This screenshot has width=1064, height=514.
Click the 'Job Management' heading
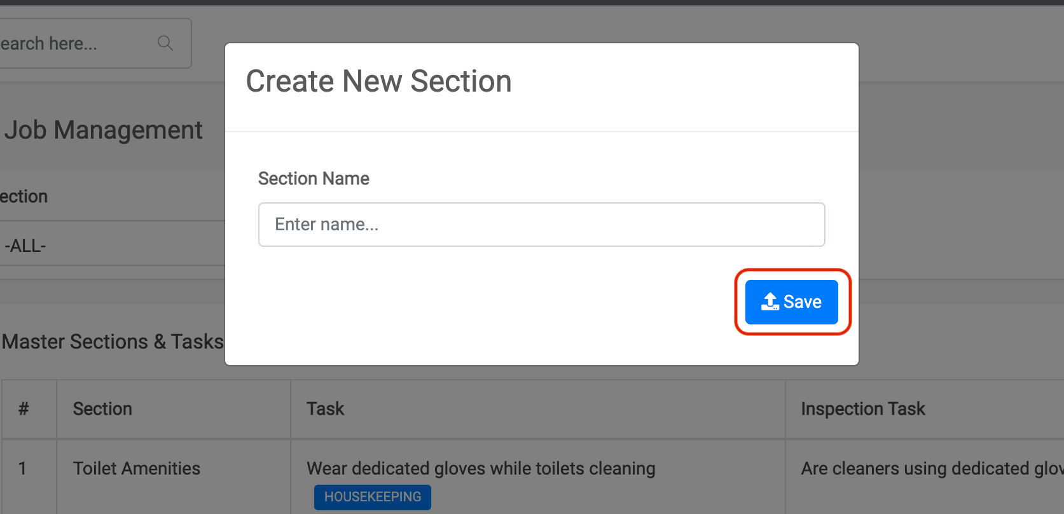[x=104, y=130]
